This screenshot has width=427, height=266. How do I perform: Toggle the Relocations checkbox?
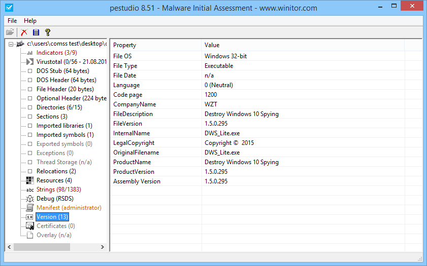pos(30,171)
